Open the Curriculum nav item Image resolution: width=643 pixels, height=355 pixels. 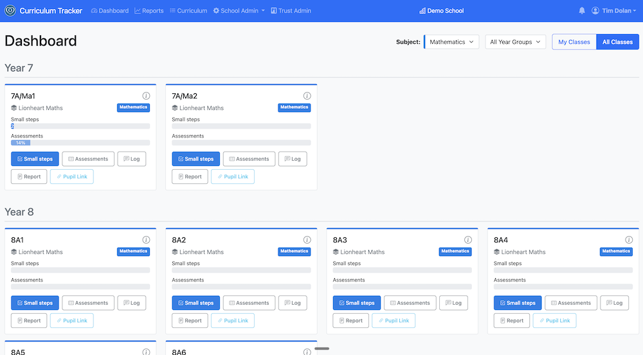(x=188, y=11)
